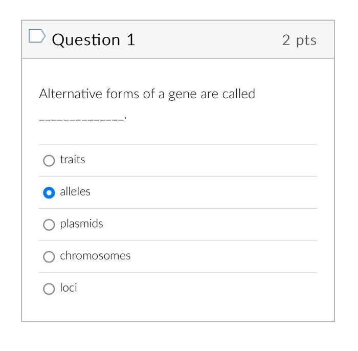358x351 pixels.
Task: Click the word "called" in the prompt
Action: [x=238, y=95]
